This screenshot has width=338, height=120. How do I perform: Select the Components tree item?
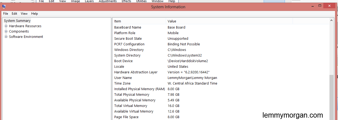point(19,31)
